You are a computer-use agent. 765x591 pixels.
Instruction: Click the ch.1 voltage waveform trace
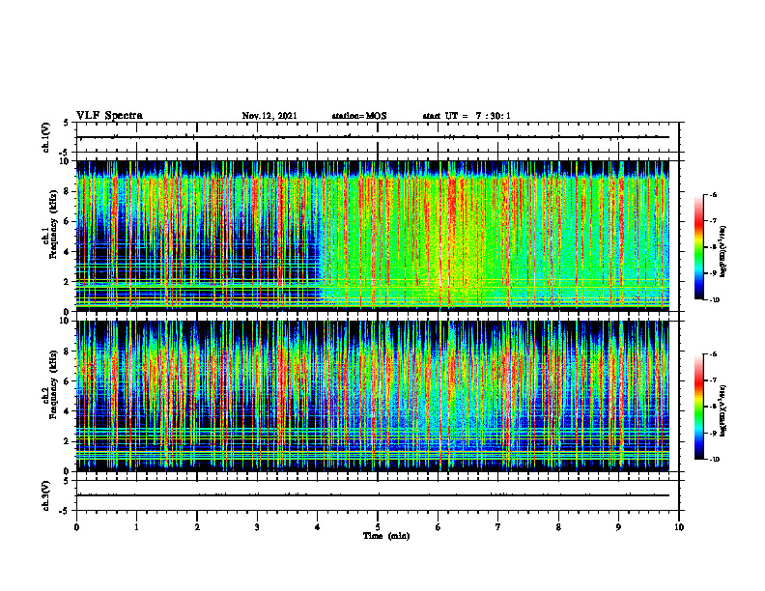(374, 137)
